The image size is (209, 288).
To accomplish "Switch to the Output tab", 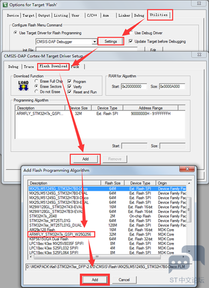I will tap(44, 15).
